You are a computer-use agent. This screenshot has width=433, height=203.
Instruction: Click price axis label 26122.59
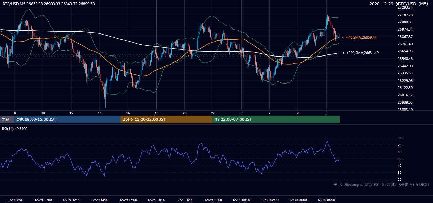pyautogui.click(x=405, y=88)
